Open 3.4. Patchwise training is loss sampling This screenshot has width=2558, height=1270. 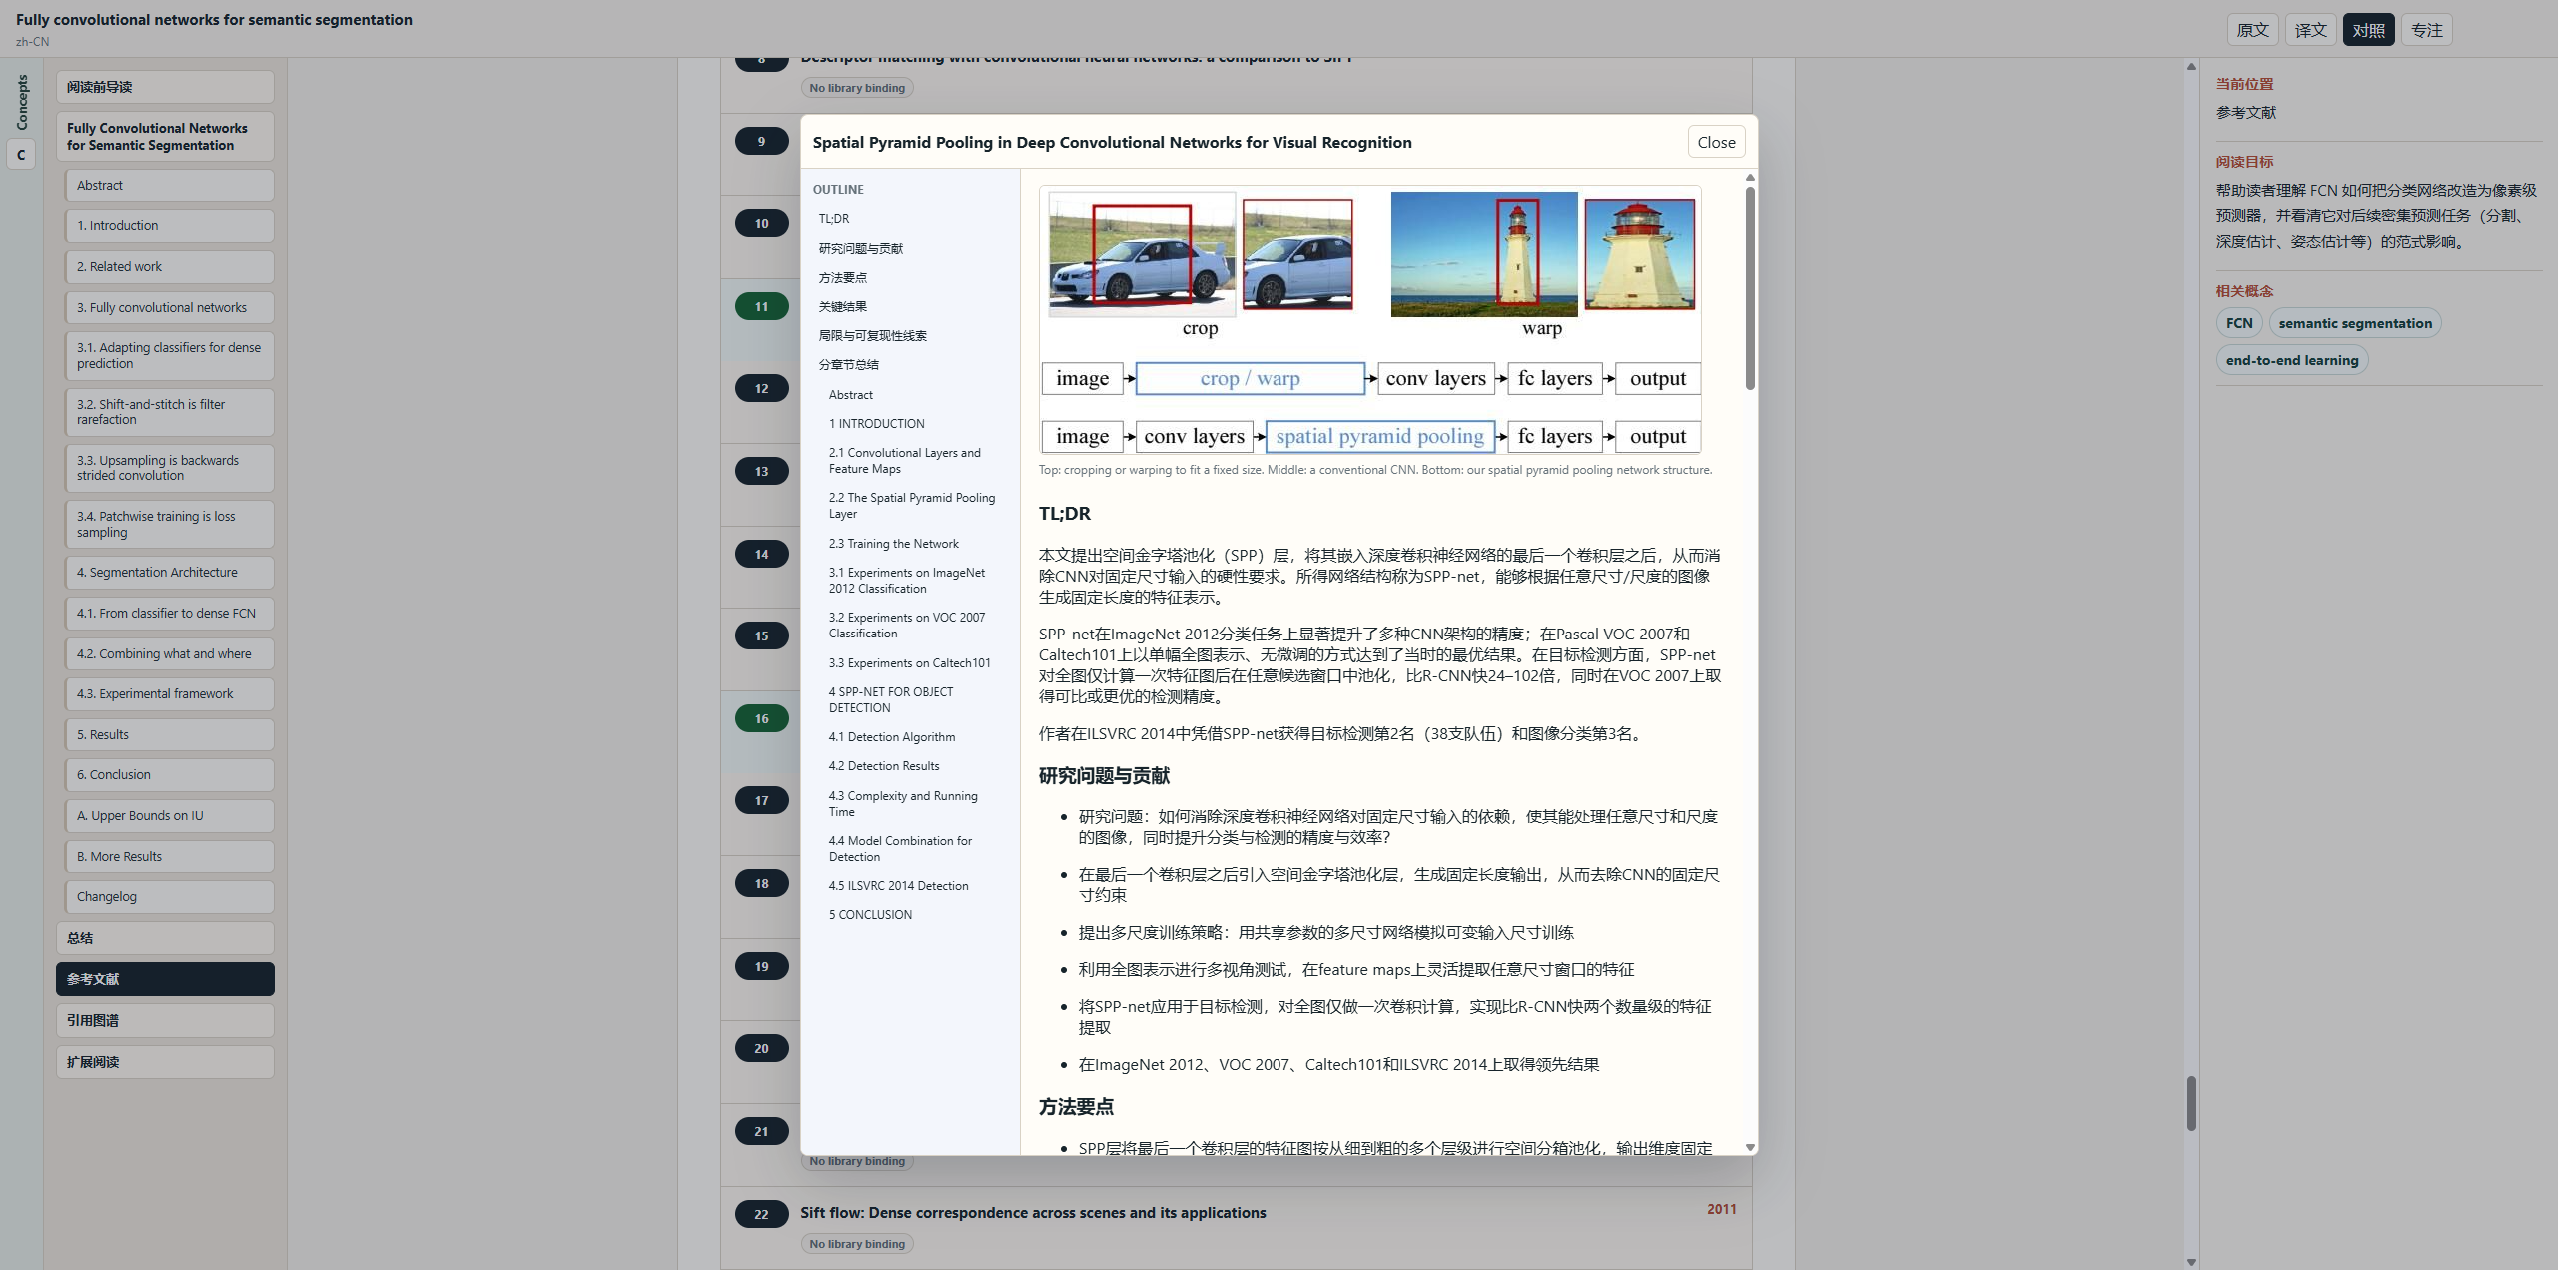click(x=170, y=524)
